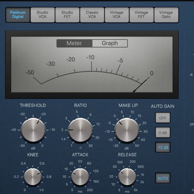Image resolution: width=194 pixels, height=194 pixels.
Task: Set Auto Gain to -12 dB
Action: click(x=163, y=147)
